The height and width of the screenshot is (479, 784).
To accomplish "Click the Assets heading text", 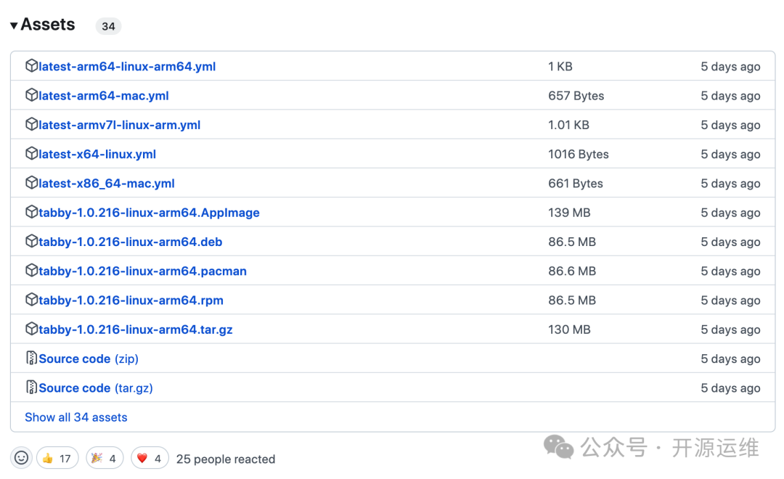I will pyautogui.click(x=48, y=25).
